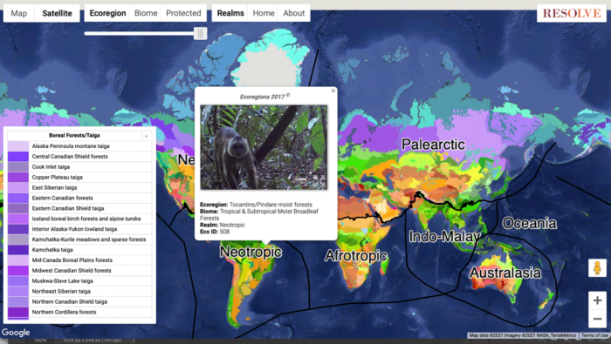Viewport: 611px width, 344px height.
Task: Click Northeast Siberian taiga entry
Action: pos(79,291)
